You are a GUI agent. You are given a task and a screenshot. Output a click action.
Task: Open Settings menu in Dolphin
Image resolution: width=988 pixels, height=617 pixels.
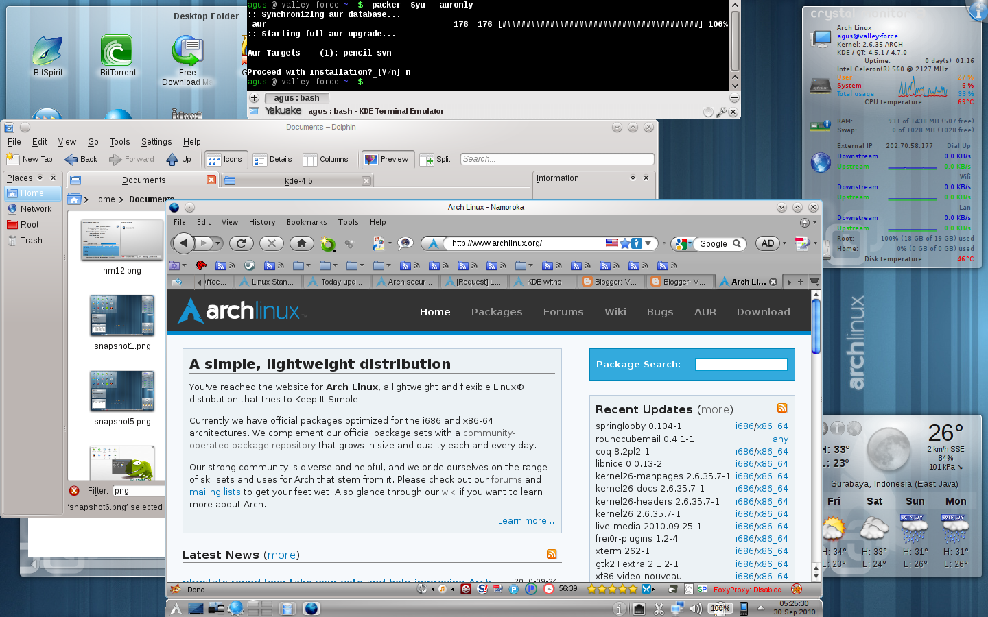[156, 142]
